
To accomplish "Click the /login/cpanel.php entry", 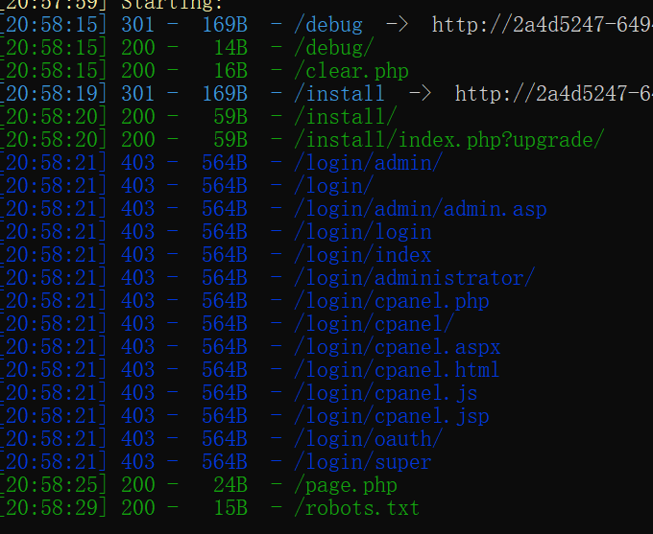I will [391, 301].
